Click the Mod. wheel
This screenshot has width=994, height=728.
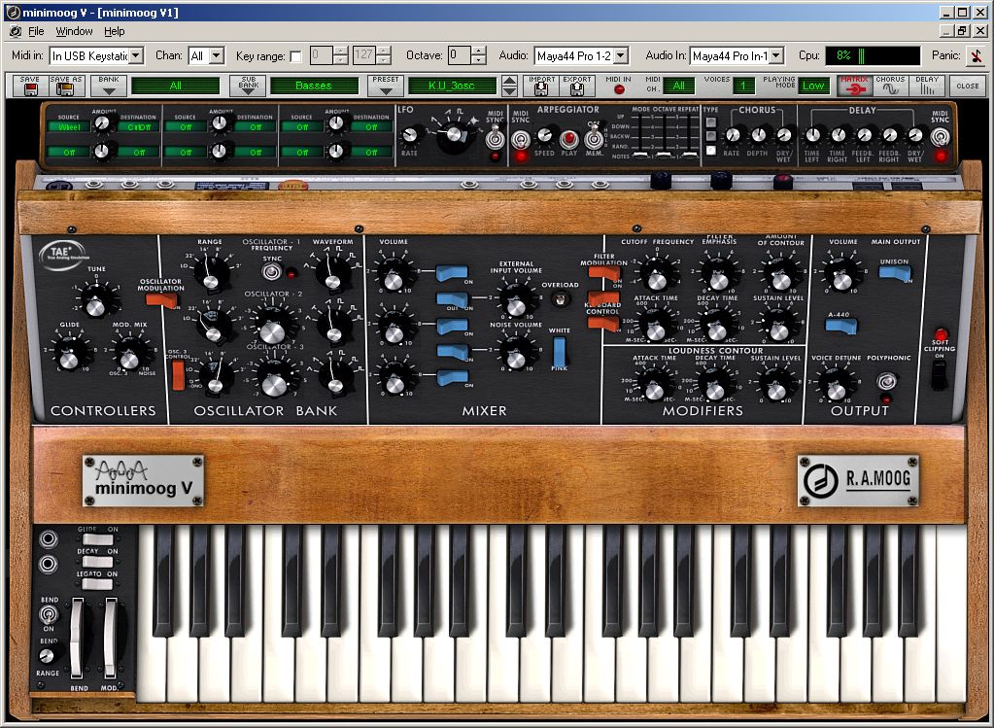[110, 638]
